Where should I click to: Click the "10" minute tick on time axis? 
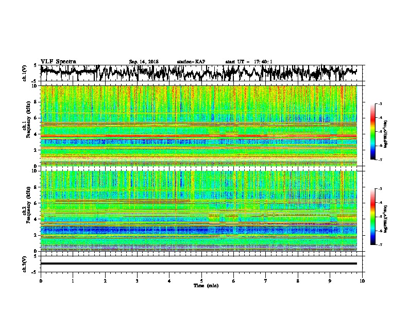pyautogui.click(x=362, y=281)
